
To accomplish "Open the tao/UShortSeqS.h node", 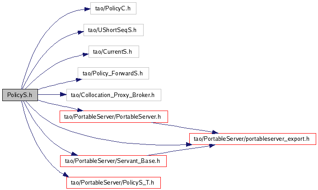I will [x=113, y=30].
